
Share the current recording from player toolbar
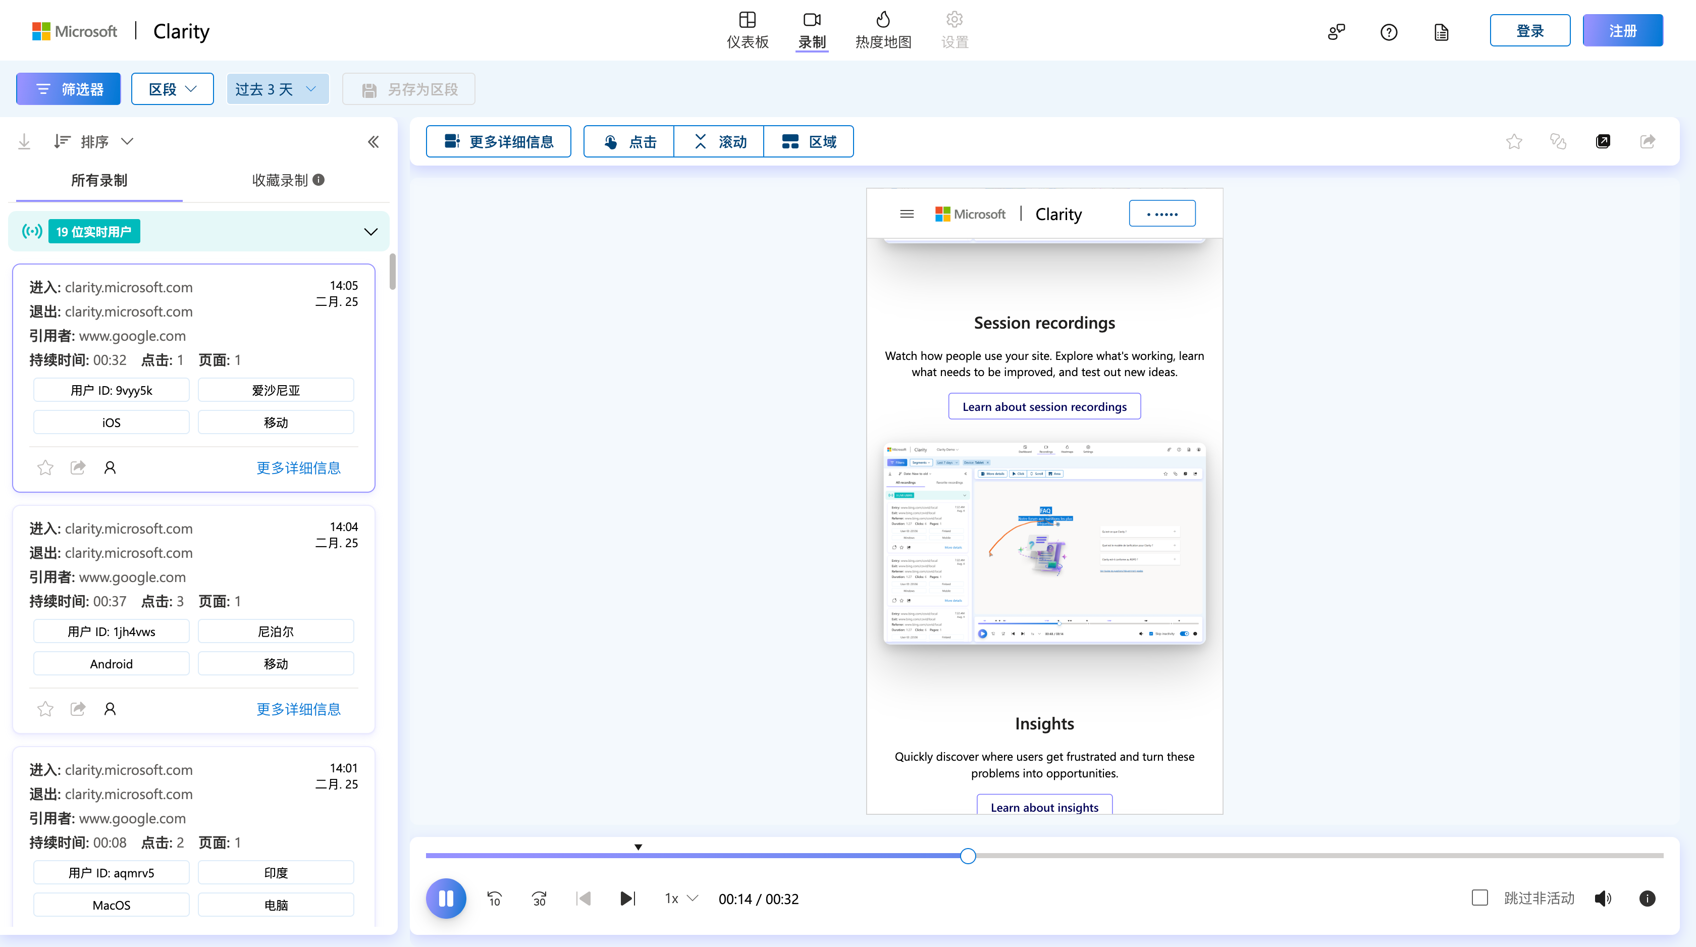coord(1647,141)
